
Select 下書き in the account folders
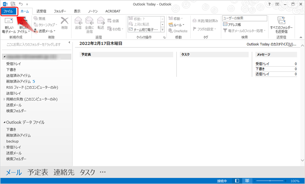point(11,69)
